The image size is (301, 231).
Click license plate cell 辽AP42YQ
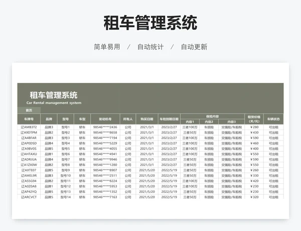[29, 192]
